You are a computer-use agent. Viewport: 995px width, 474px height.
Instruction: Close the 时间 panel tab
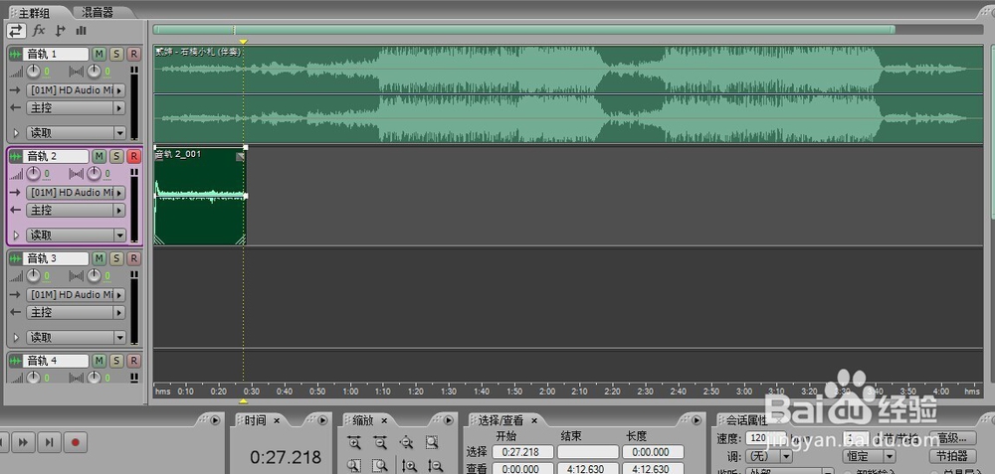(276, 420)
